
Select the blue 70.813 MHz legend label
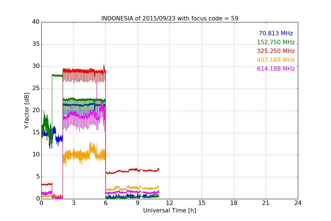[x=276, y=33]
